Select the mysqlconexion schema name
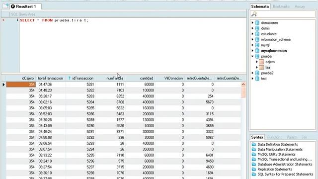 click(274, 51)
